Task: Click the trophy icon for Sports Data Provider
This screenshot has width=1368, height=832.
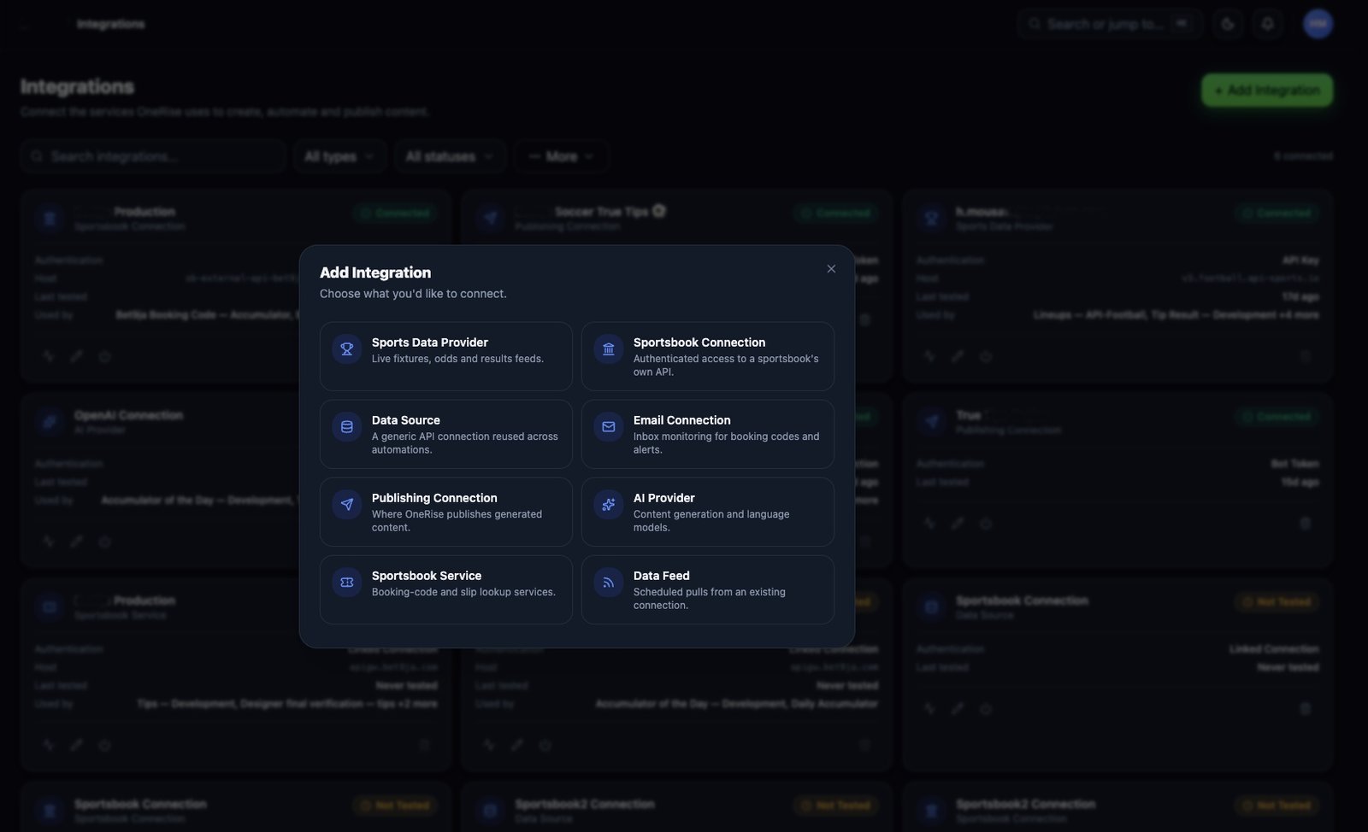Action: [x=347, y=349]
